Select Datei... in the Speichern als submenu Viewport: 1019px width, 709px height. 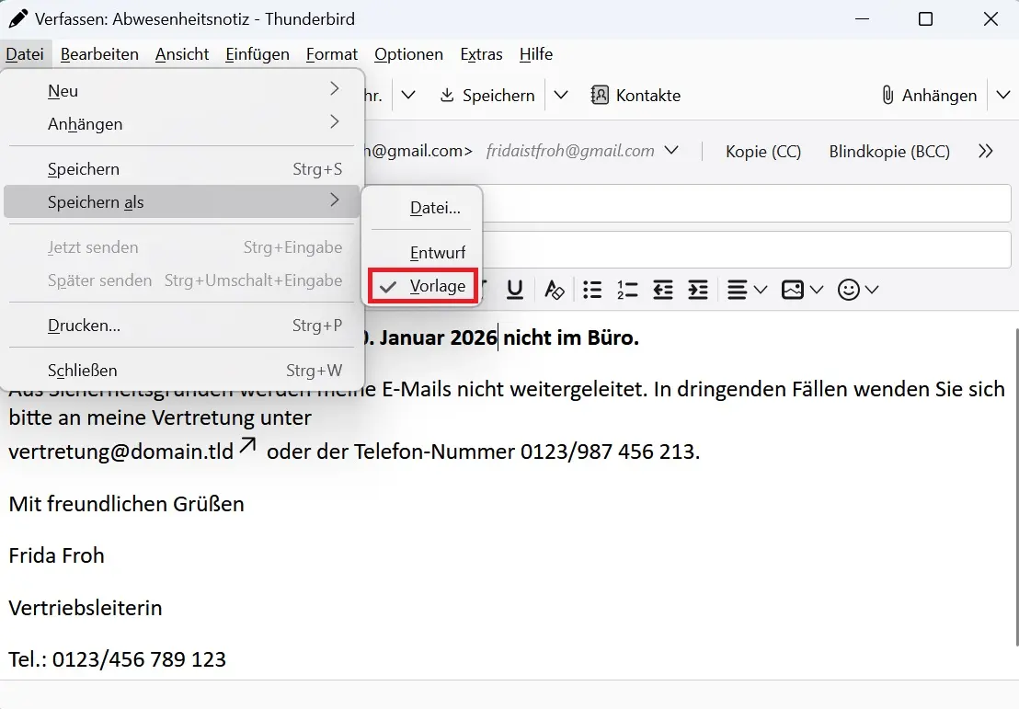[433, 208]
